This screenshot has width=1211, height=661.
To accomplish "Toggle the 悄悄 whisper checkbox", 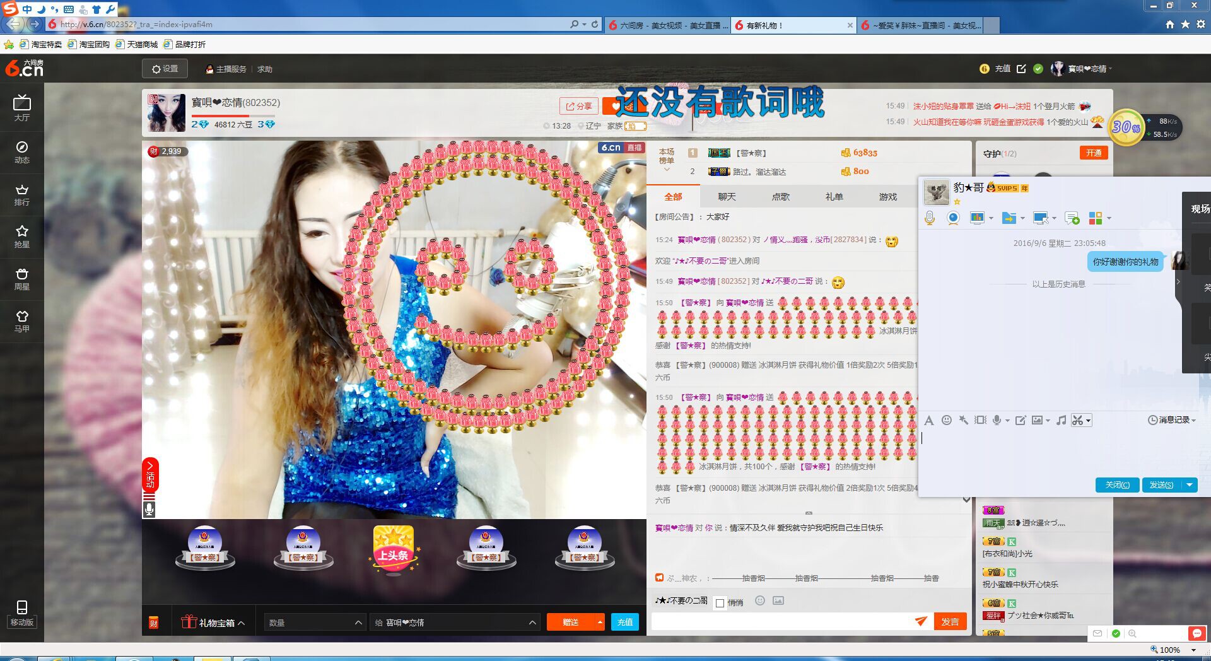I will (720, 603).
